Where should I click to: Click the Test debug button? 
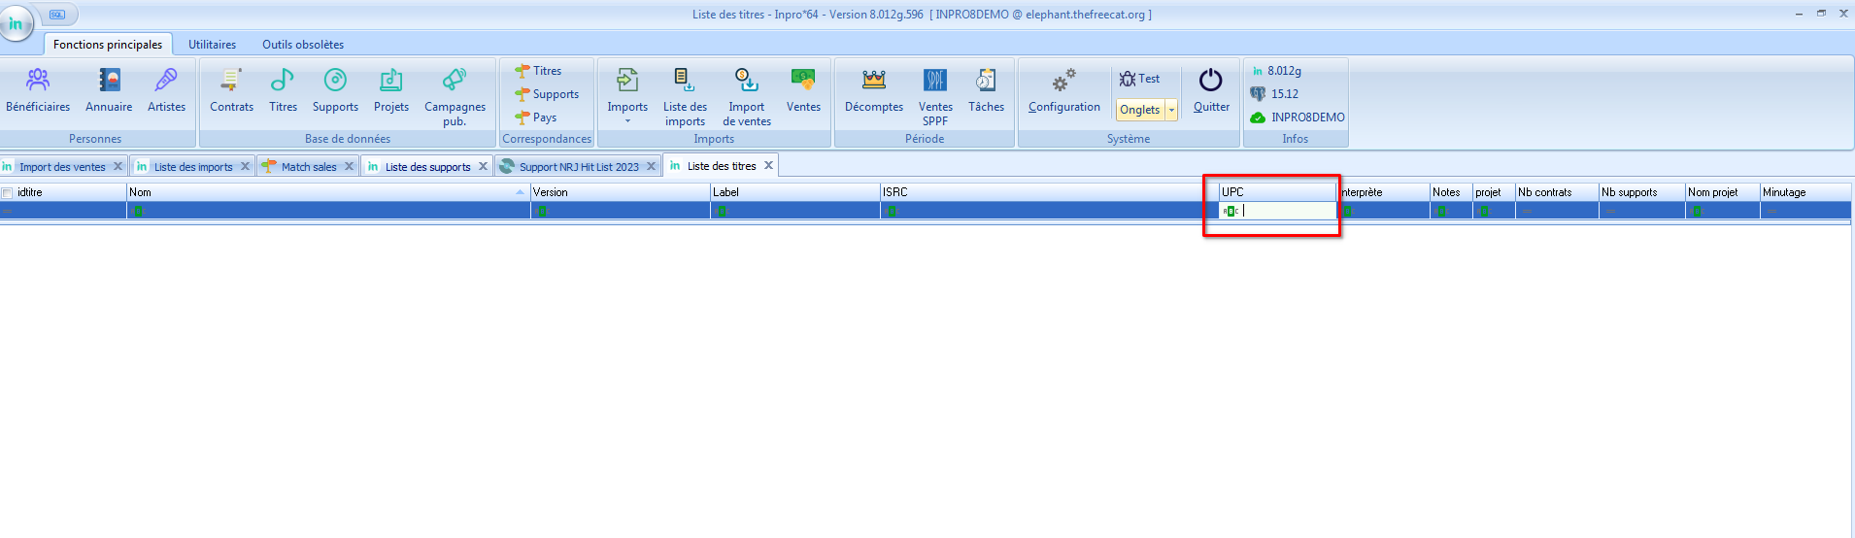[x=1139, y=79]
